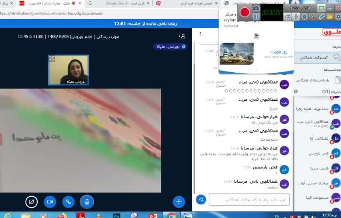
Task: Open Adobe Acrobat PDF taskbar icon
Action: coord(80,216)
